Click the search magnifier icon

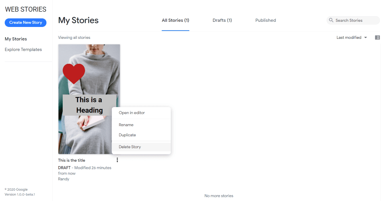pyautogui.click(x=331, y=20)
